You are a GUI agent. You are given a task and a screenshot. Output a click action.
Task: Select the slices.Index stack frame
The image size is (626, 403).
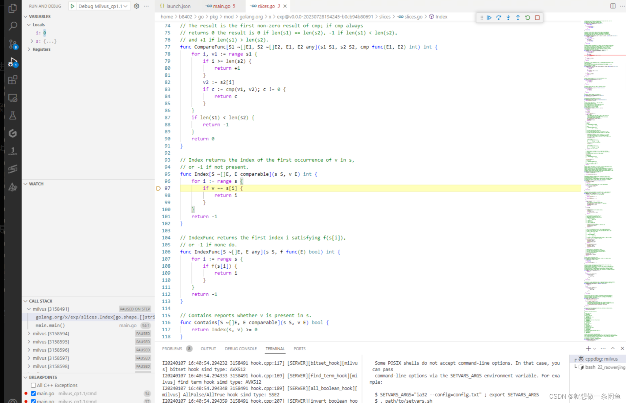click(x=89, y=317)
